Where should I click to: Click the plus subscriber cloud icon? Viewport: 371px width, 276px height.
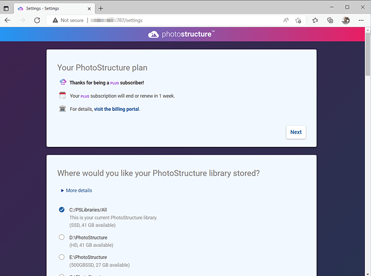click(62, 82)
